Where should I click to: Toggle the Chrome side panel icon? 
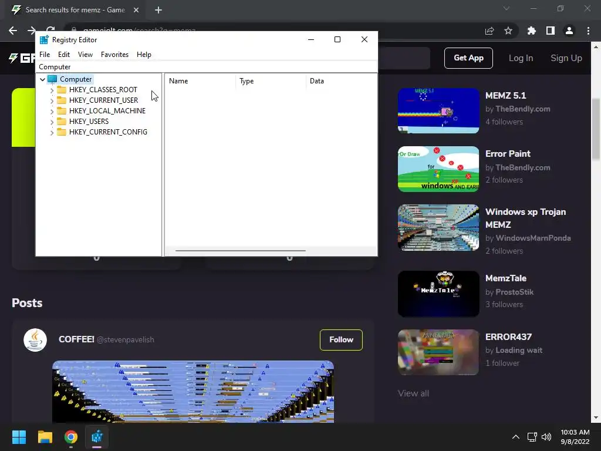point(551,31)
